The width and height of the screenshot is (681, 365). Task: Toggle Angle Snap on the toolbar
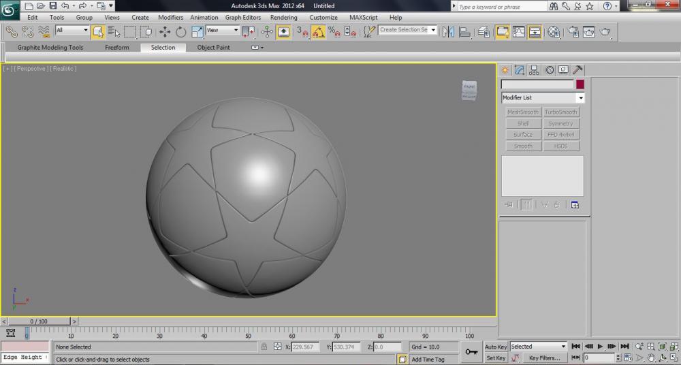coord(318,31)
